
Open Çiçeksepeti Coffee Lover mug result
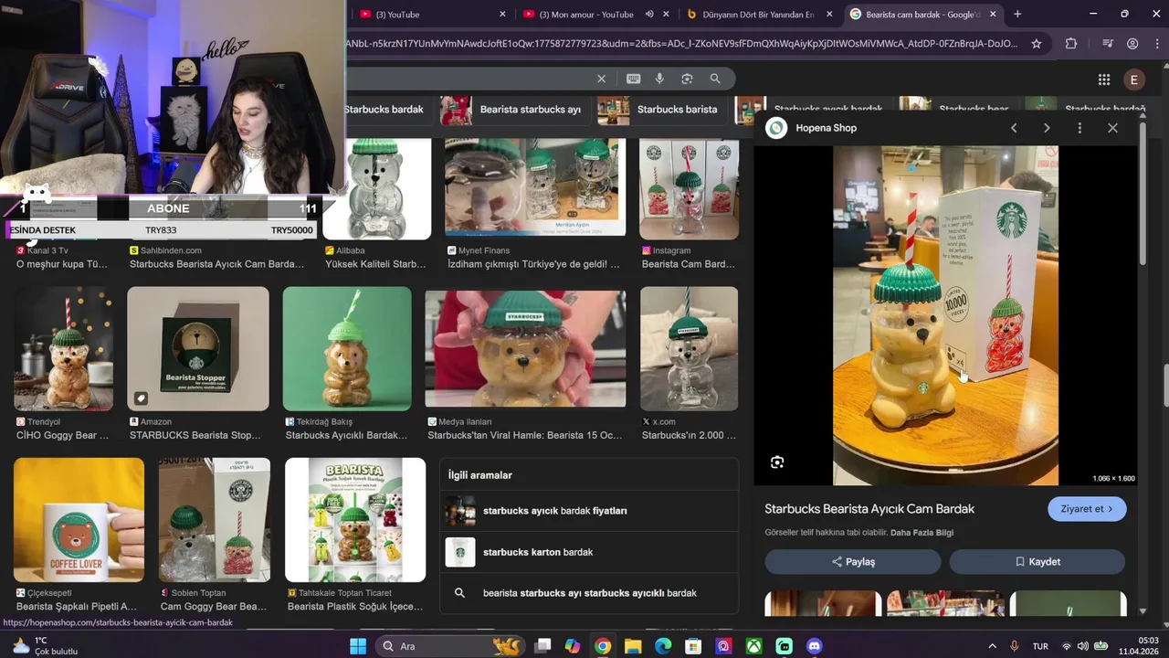tap(79, 520)
